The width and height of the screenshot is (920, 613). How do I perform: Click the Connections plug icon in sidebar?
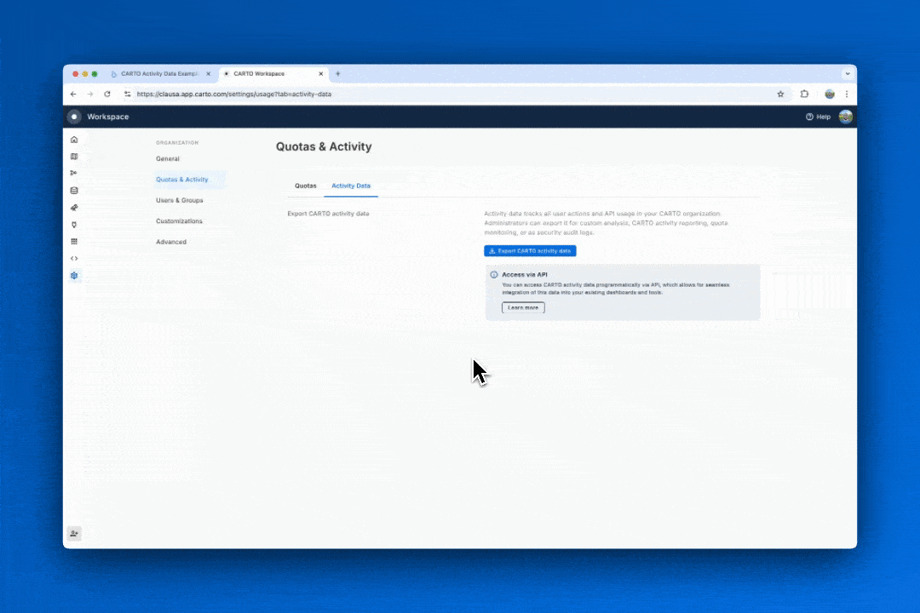click(x=74, y=225)
